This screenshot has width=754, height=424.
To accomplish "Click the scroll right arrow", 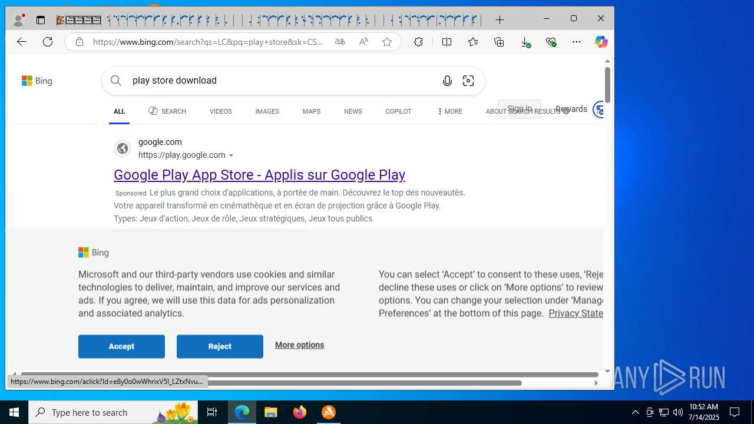I will (x=596, y=383).
